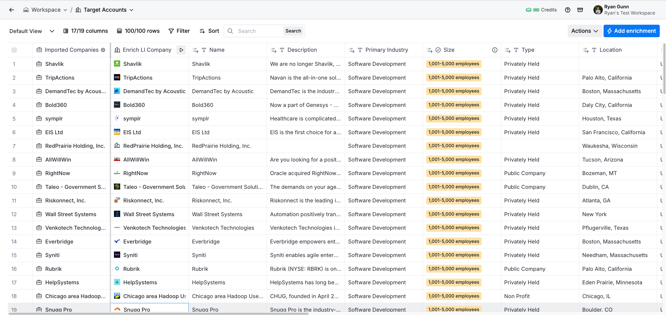Click 'Venkotech Technologies' in Enrich LI Company column

154,228
